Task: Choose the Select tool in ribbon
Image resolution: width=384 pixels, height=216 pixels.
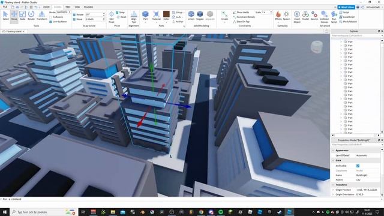Action: (5, 16)
